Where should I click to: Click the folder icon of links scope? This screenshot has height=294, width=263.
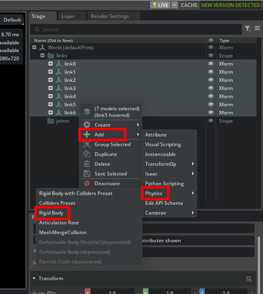[x=51, y=56]
